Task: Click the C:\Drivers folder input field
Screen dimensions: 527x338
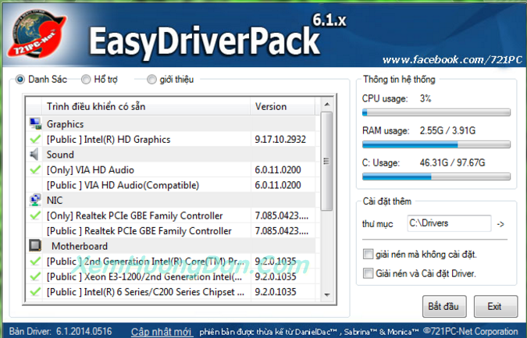Action: [449, 223]
